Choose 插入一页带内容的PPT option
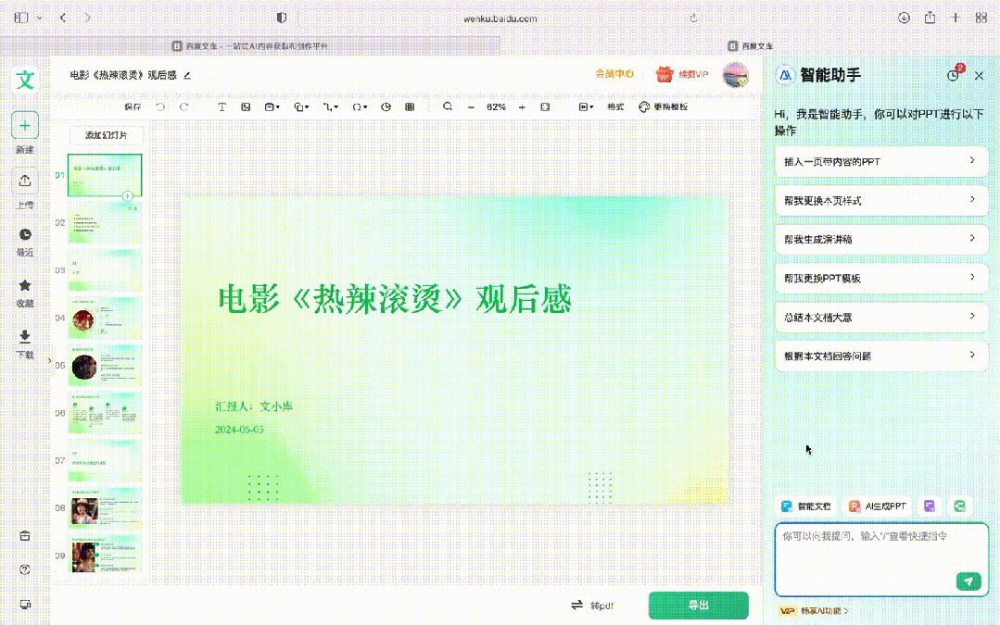This screenshot has width=1000, height=625. pos(881,162)
